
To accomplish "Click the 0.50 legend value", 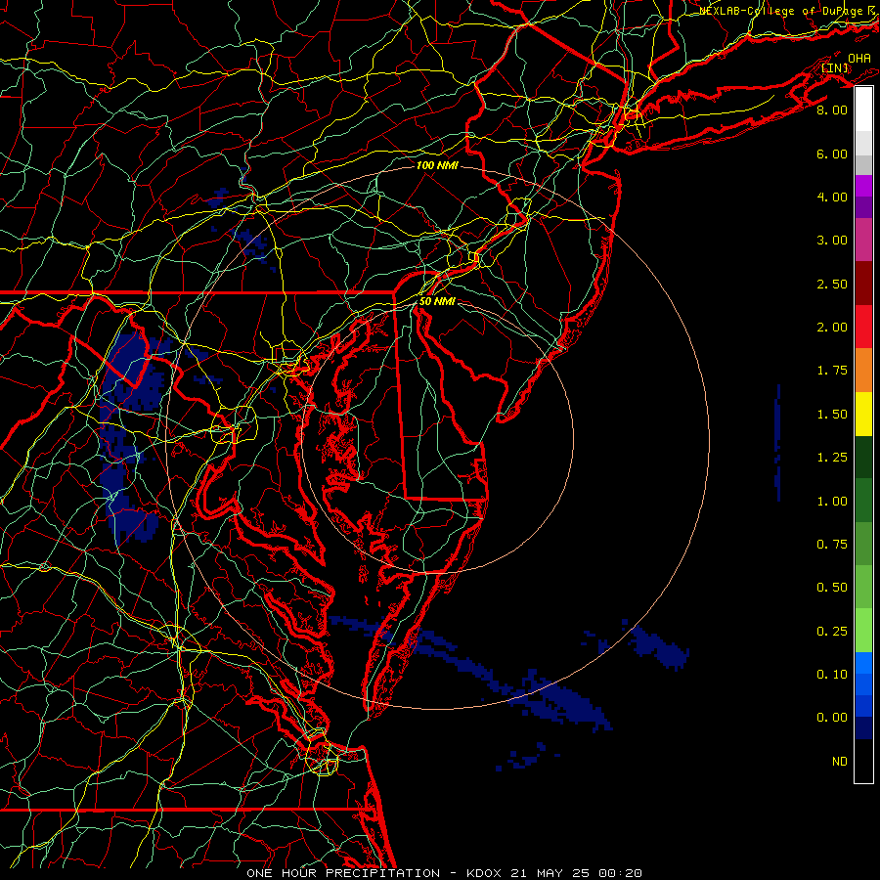I will tap(832, 588).
